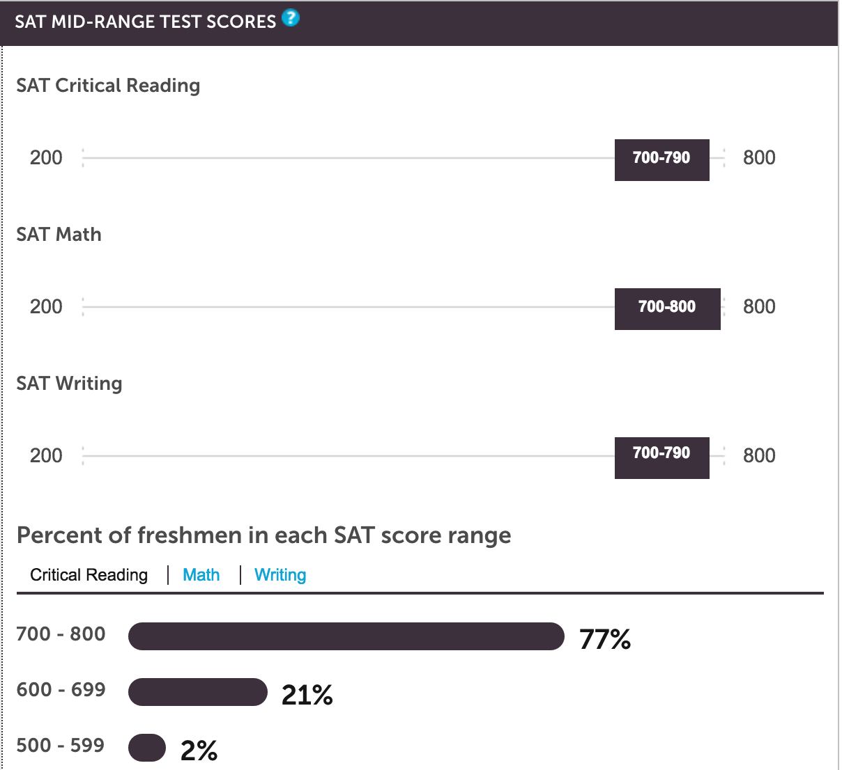This screenshot has width=842, height=770.
Task: Click the 77% percentage label
Action: point(605,639)
